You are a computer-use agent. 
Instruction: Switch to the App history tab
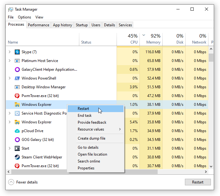pyautogui.click(x=62, y=25)
